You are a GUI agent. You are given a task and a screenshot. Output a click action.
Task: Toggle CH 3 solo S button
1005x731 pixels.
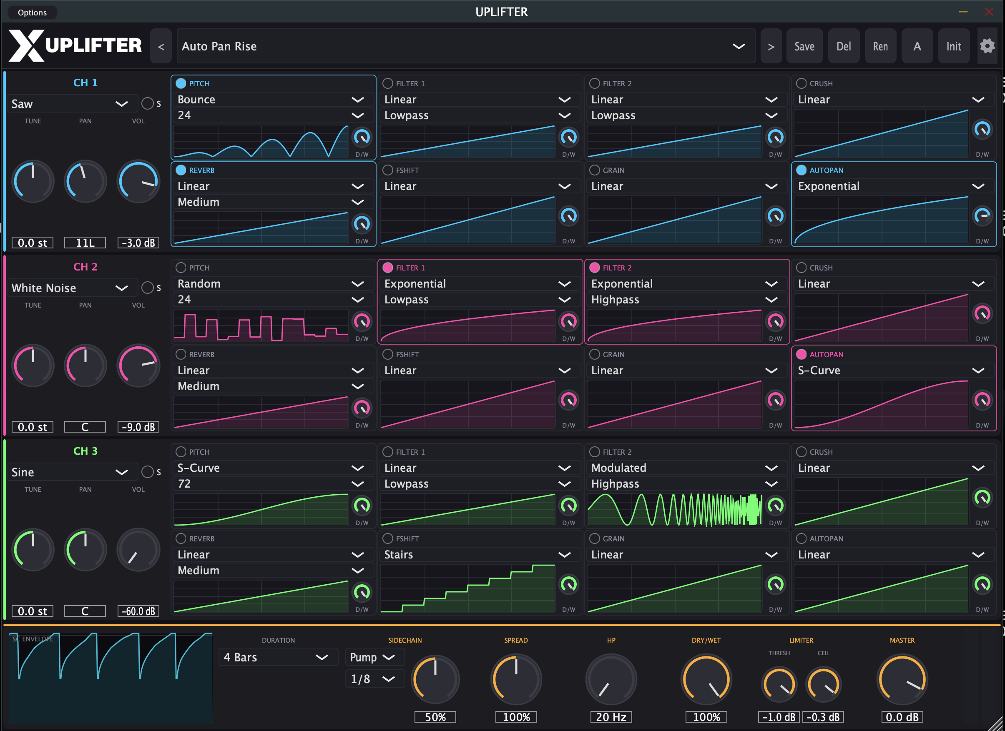[x=148, y=472]
